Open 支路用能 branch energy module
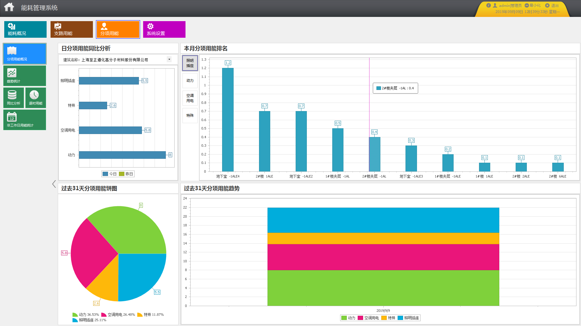The height and width of the screenshot is (326, 581). tap(72, 29)
